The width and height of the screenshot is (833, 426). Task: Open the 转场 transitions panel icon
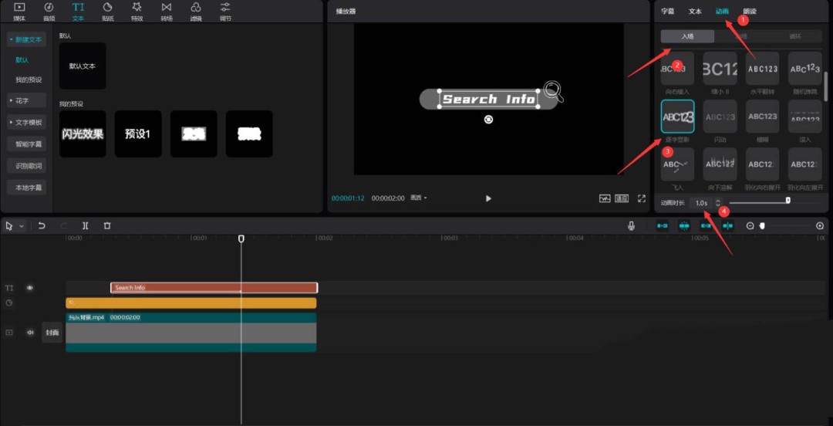pyautogui.click(x=167, y=11)
